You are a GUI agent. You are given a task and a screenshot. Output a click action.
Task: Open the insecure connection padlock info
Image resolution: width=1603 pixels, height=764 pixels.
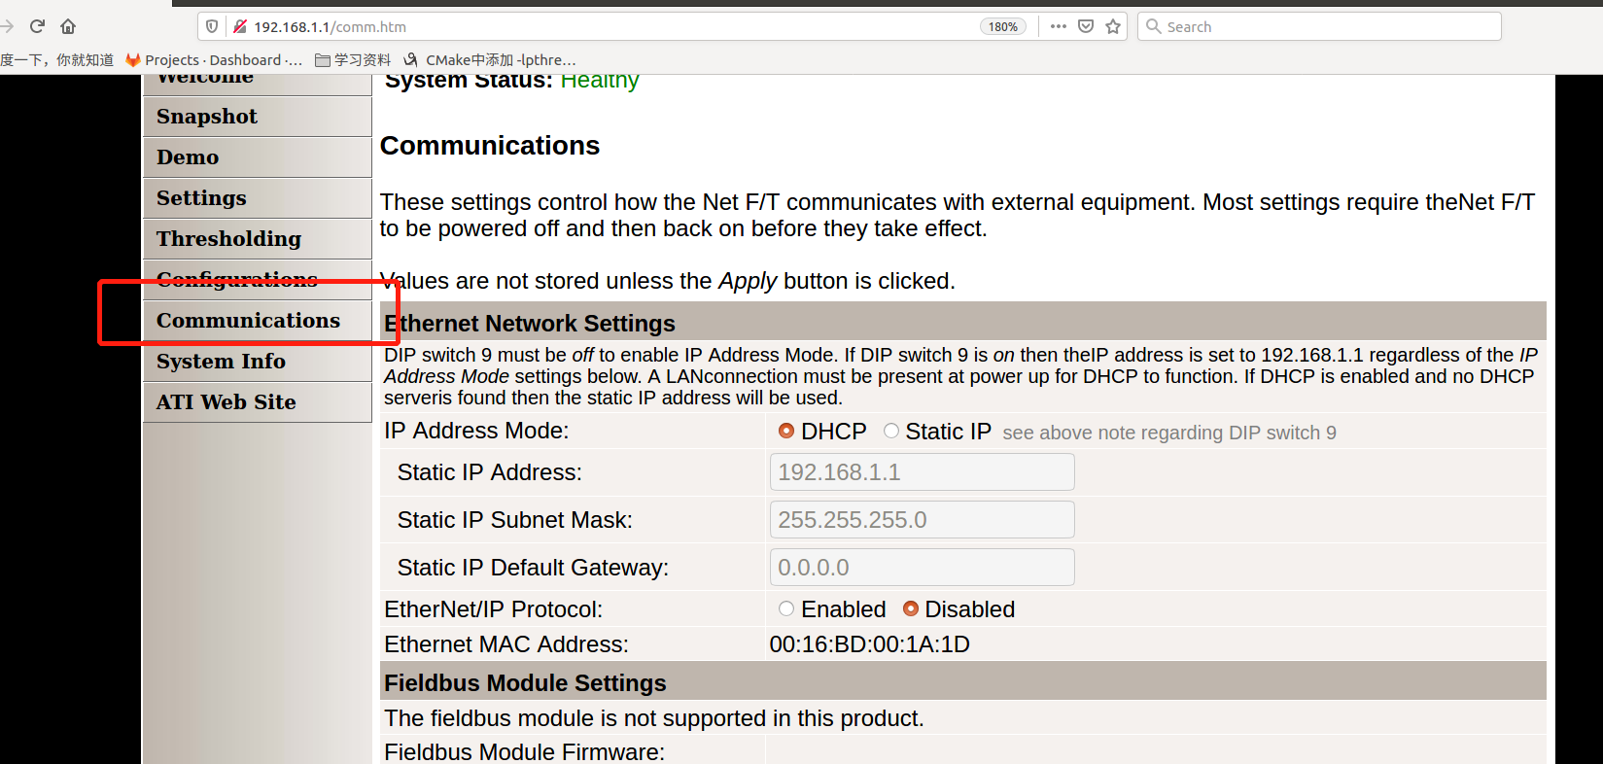(x=239, y=26)
